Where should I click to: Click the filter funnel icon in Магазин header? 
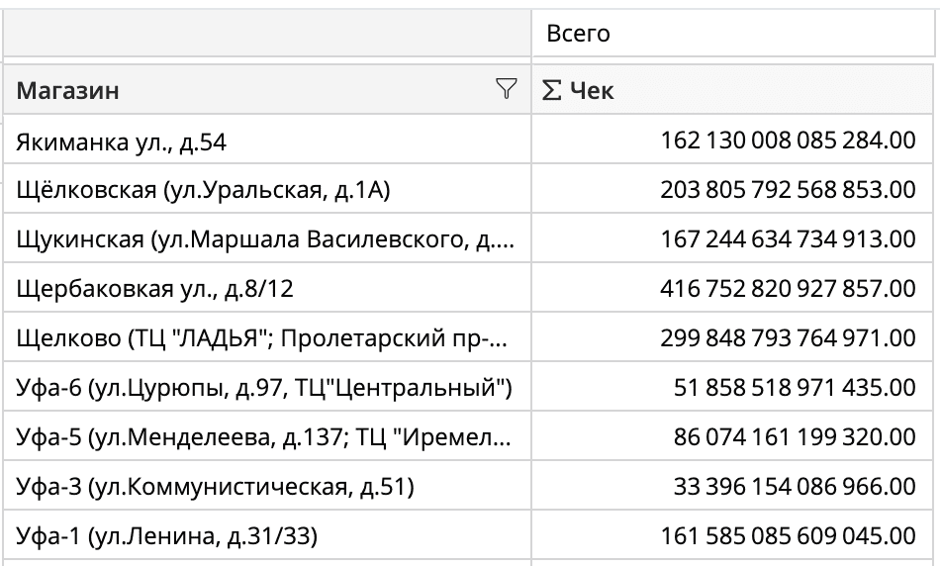coord(506,90)
